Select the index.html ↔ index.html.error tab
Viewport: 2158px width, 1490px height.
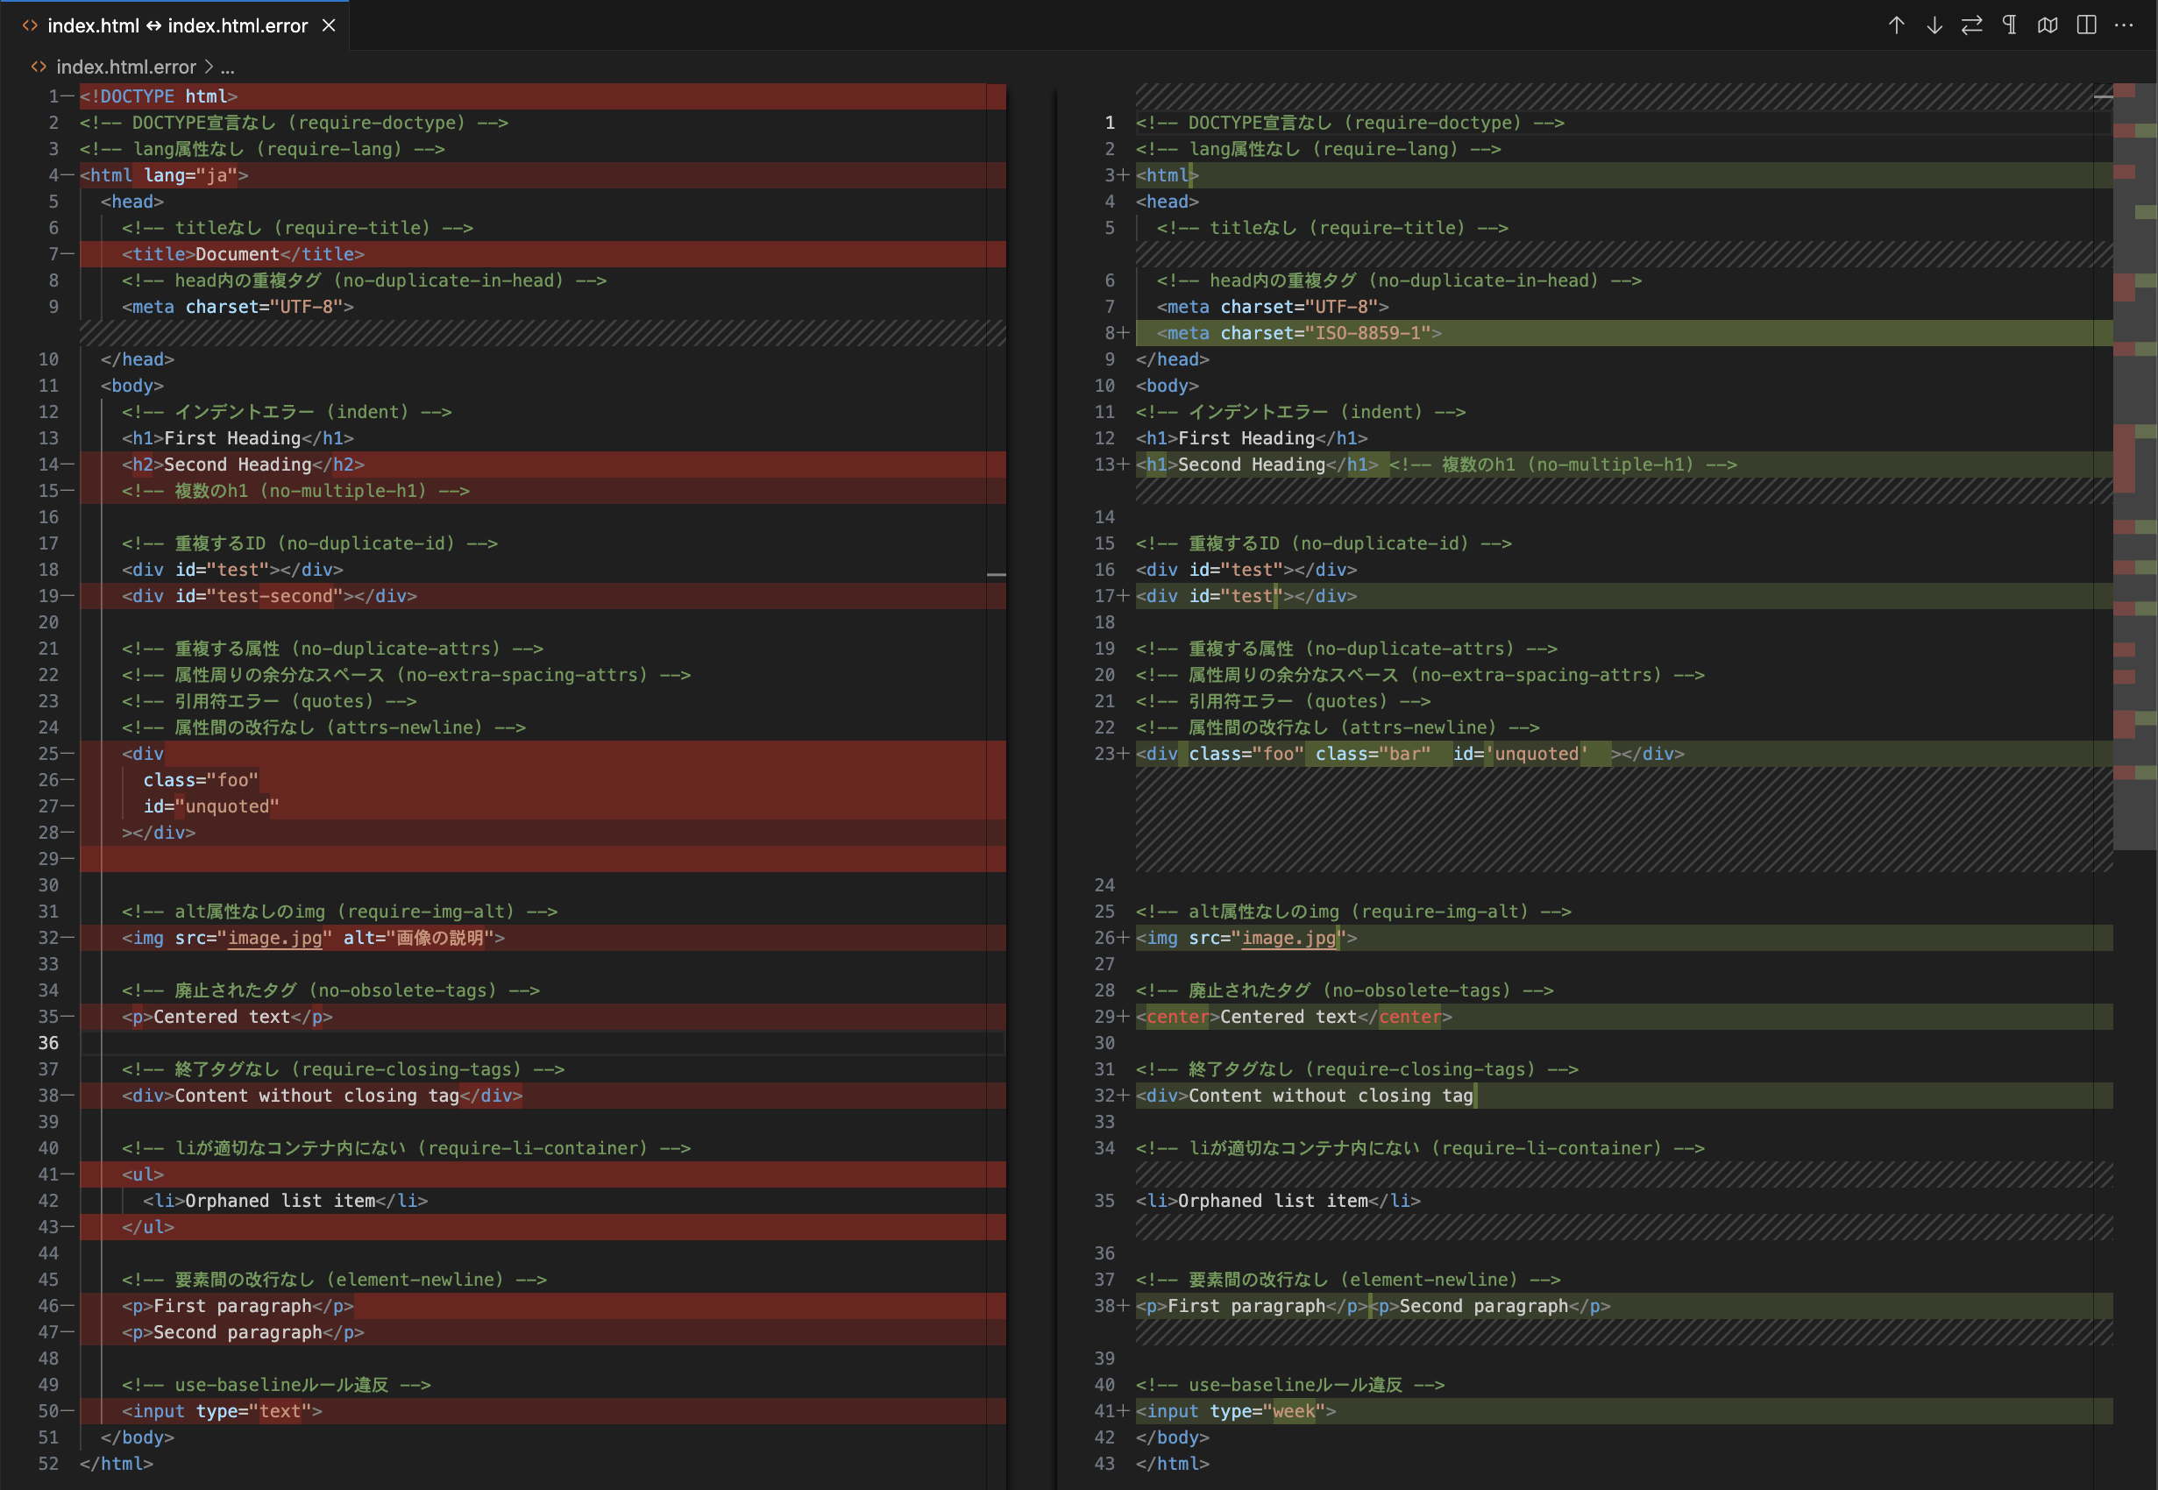tap(177, 25)
